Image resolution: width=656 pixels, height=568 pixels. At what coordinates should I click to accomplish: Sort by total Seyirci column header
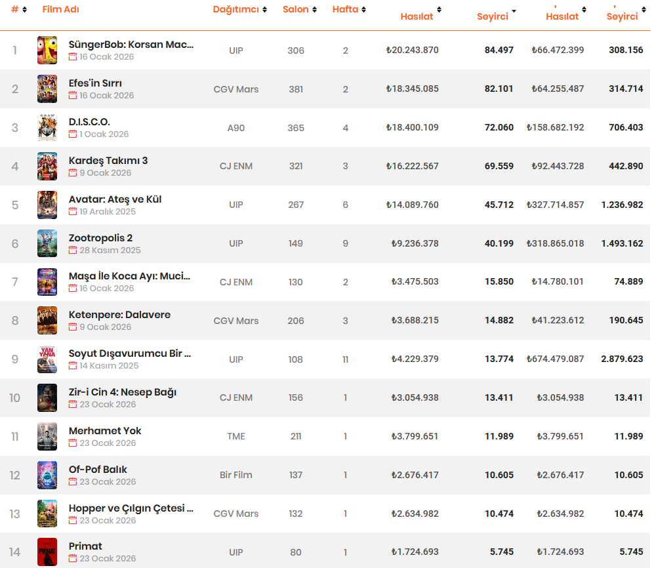click(626, 13)
